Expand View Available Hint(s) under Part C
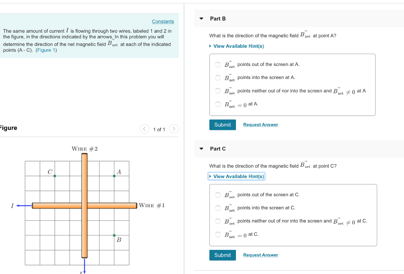404x274 pixels. [236, 176]
